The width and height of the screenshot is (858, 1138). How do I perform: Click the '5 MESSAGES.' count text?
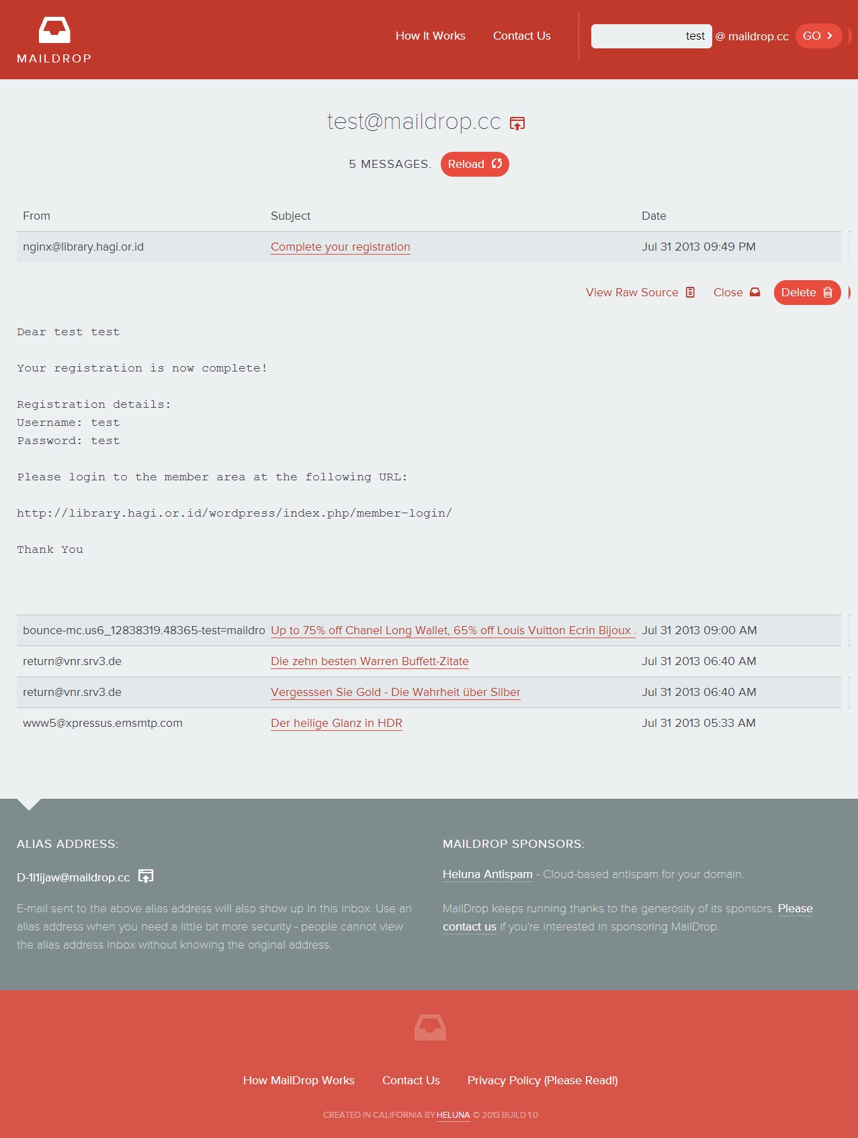coord(390,164)
